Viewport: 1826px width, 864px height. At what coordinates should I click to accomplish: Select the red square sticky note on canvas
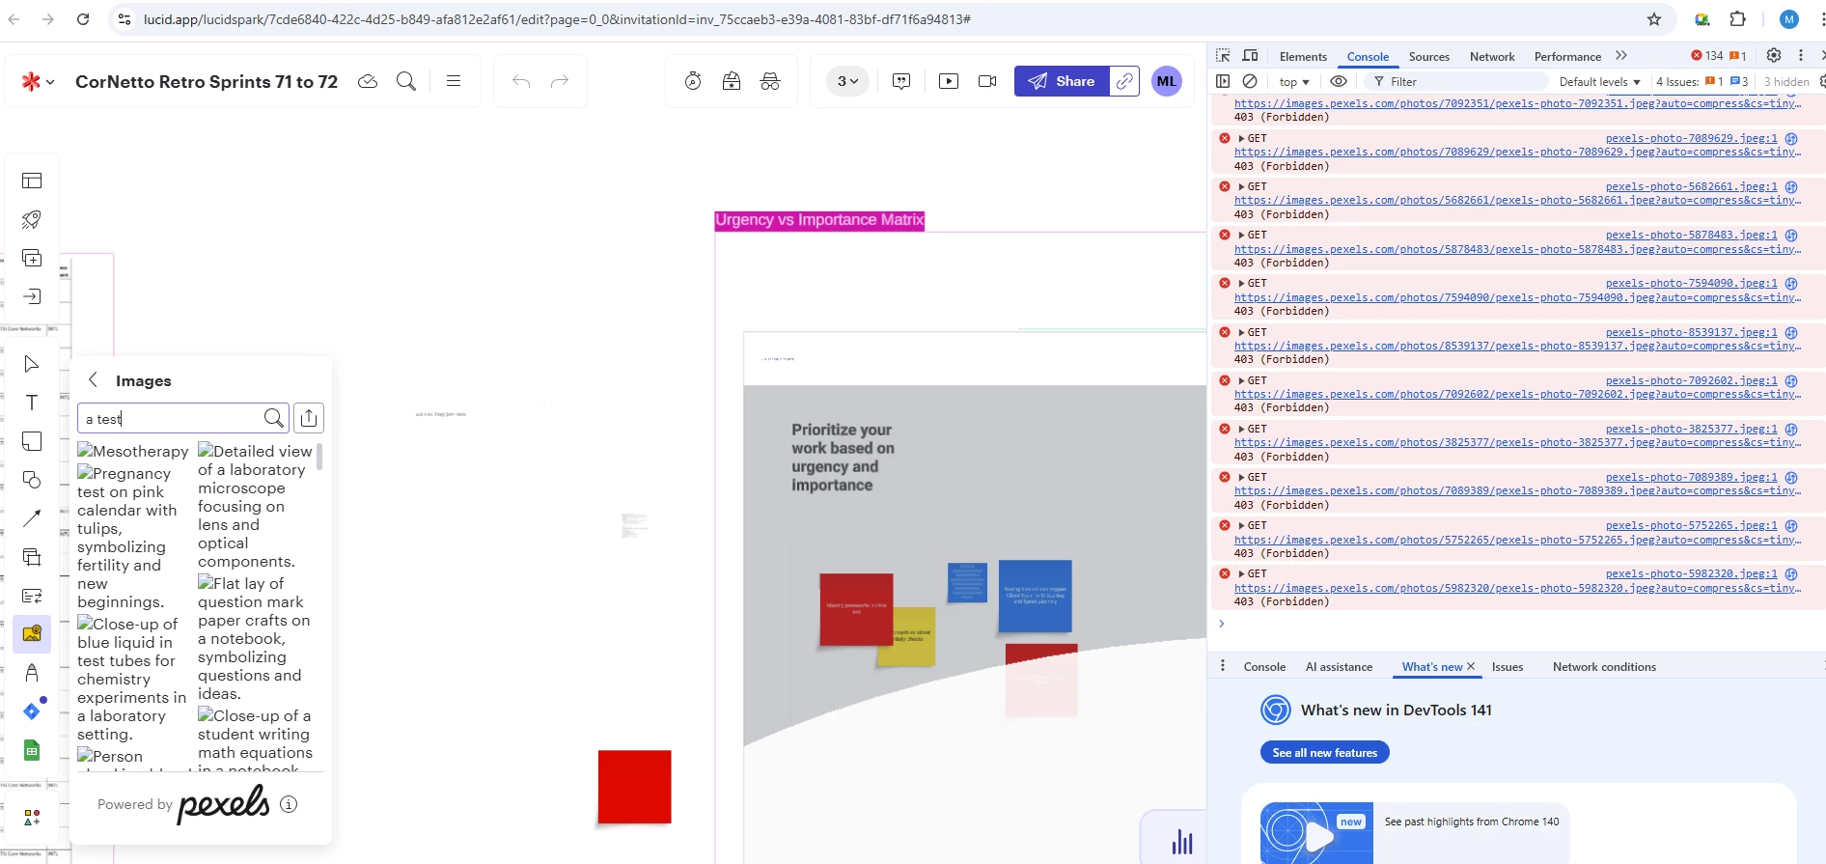pos(634,787)
